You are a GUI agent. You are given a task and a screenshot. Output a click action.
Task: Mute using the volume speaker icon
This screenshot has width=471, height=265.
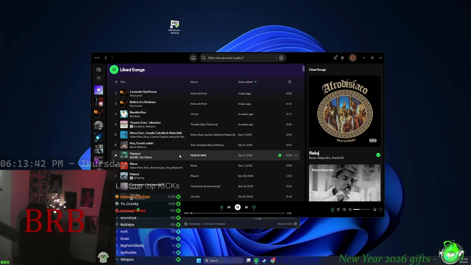[x=350, y=209]
